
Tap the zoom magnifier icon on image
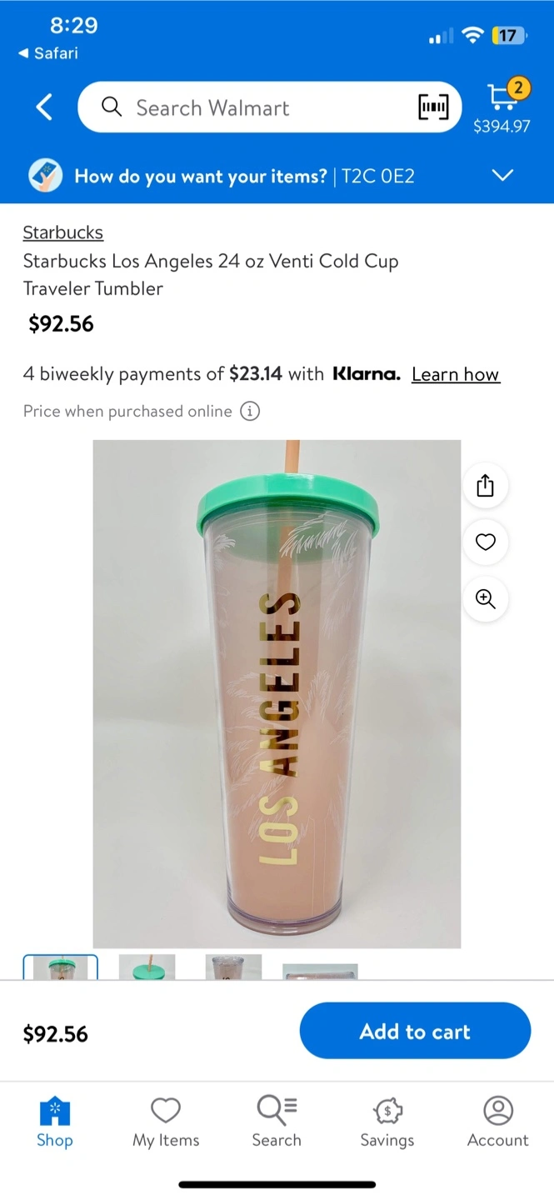coord(486,599)
